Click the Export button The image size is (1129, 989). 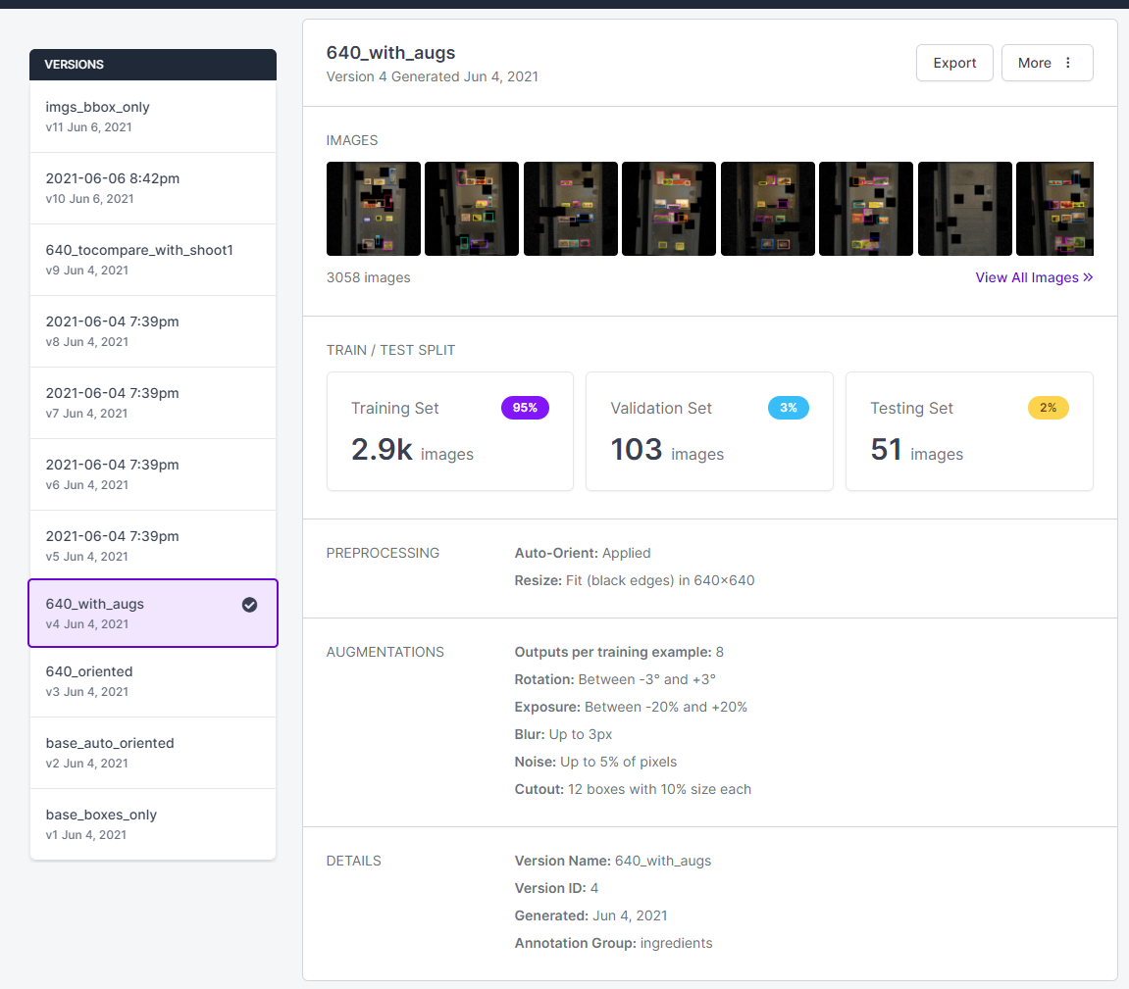[x=953, y=62]
